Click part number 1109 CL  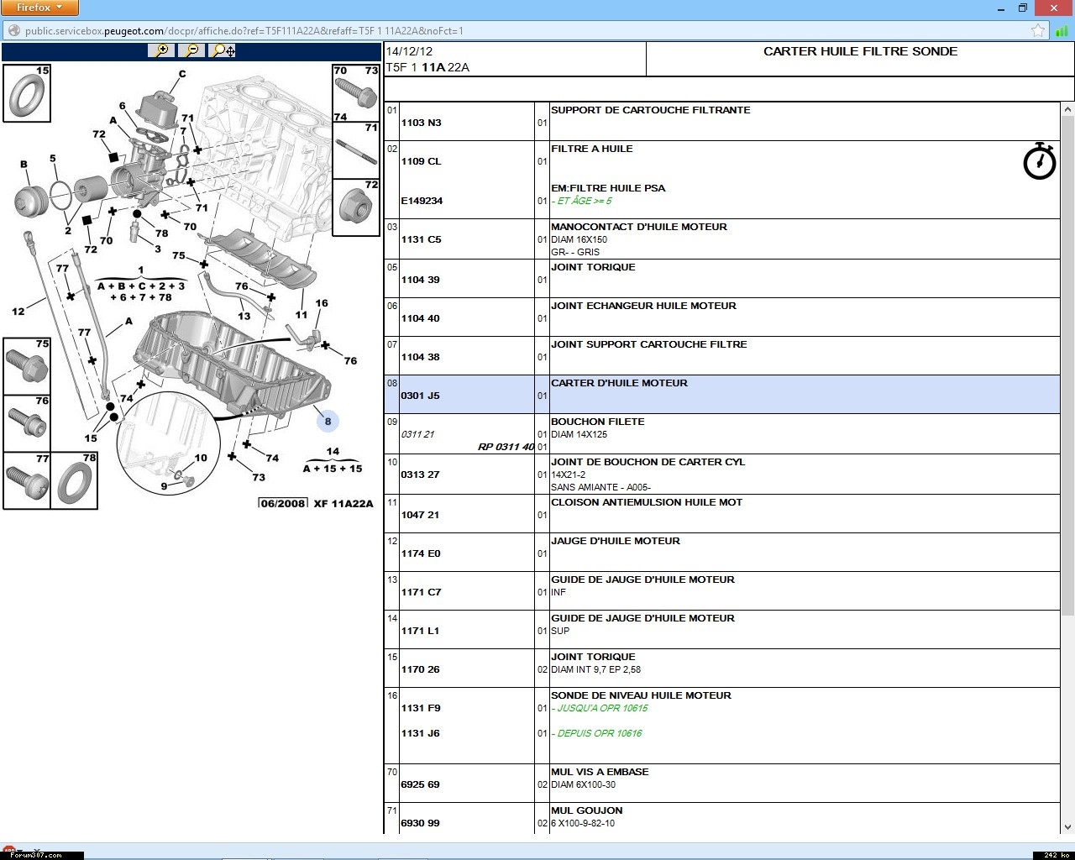pyautogui.click(x=421, y=161)
